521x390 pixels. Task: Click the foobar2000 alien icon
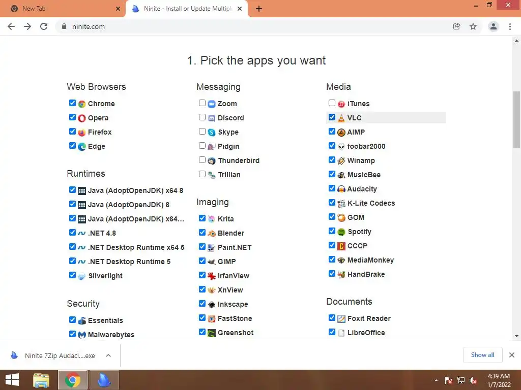341,147
